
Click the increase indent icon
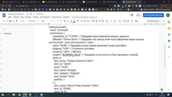[128, 21]
